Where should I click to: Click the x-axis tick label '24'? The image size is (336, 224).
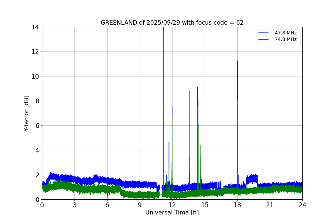point(302,205)
